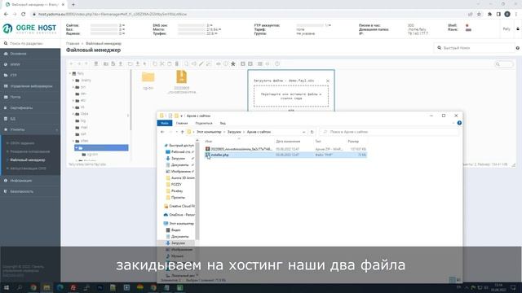The width and height of the screenshot is (522, 293).
Task: Open pinned Загрузки under Быстрый доступ
Action: pos(178,159)
